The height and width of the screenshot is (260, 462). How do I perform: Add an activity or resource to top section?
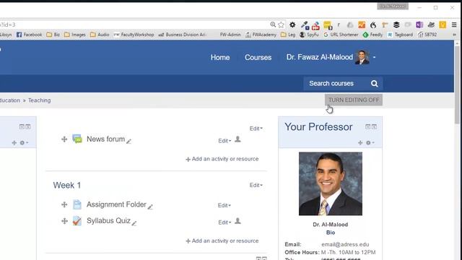click(222, 159)
